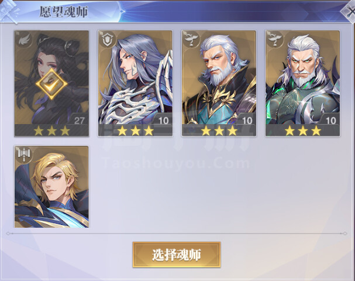Image resolution: width=355 pixels, height=281 pixels.
Task: Click level 10 badge on green-armored elder card
Action: 330,119
